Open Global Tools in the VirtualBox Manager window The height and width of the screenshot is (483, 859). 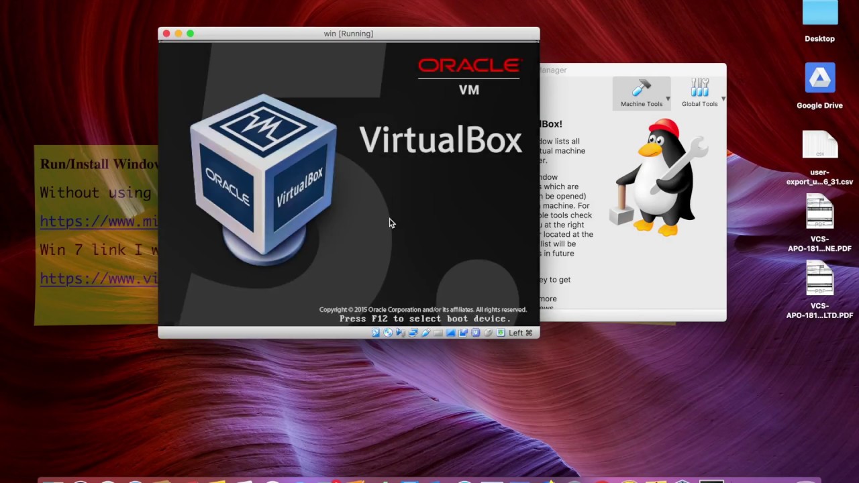coord(699,93)
